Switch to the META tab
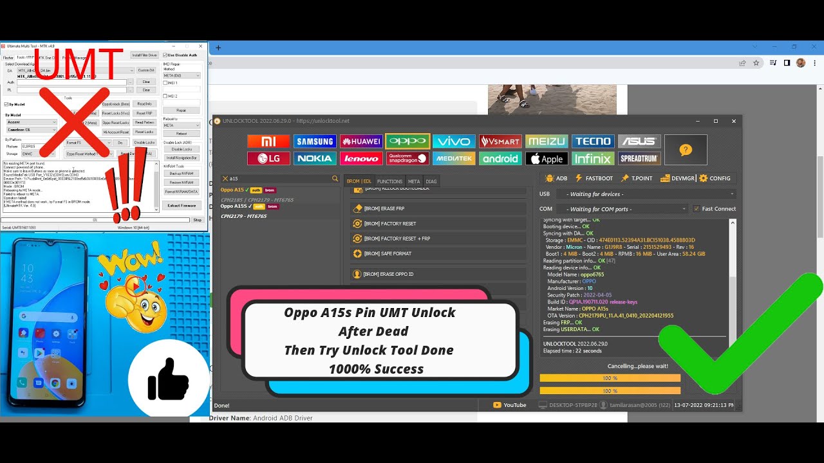Screen dimensions: 824x463 coord(414,181)
